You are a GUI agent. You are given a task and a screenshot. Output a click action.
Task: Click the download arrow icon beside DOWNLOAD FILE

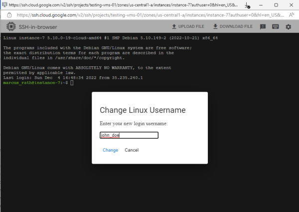pos(215,26)
